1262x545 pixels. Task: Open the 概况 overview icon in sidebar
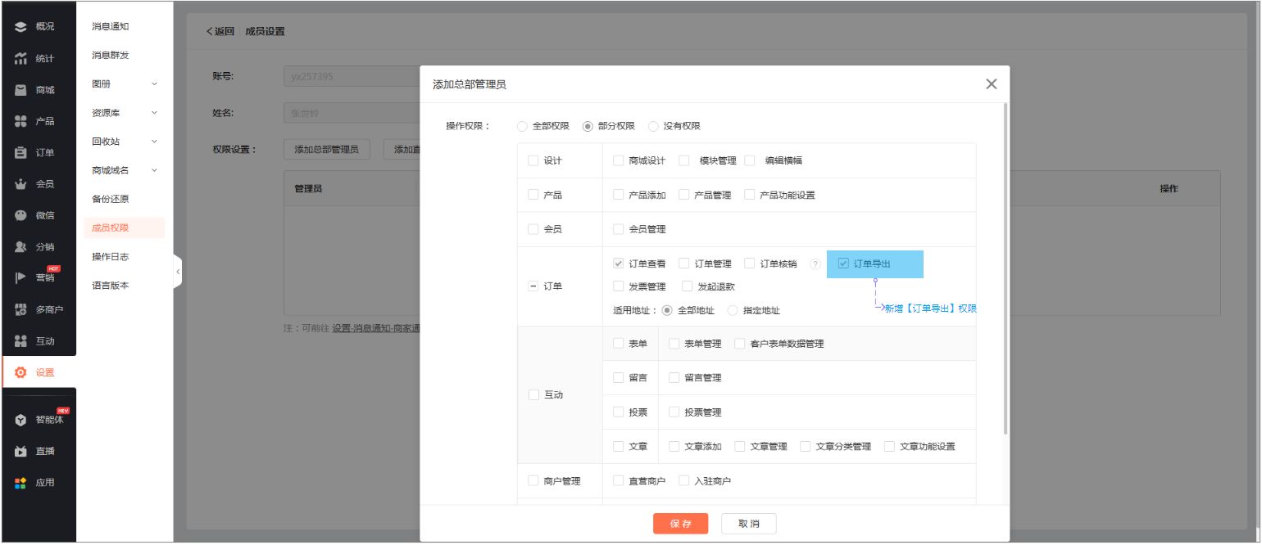(x=21, y=27)
